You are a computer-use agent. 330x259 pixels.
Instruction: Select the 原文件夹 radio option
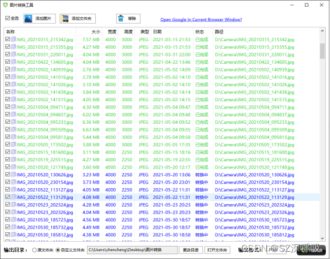tap(35, 250)
